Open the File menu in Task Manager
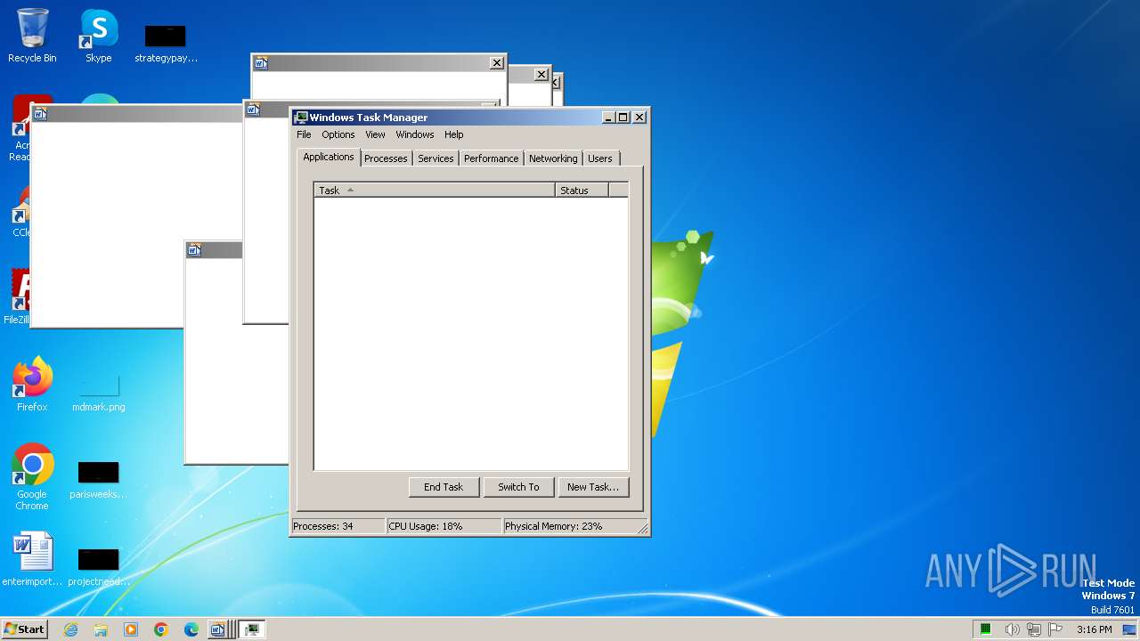This screenshot has width=1140, height=641. [304, 134]
